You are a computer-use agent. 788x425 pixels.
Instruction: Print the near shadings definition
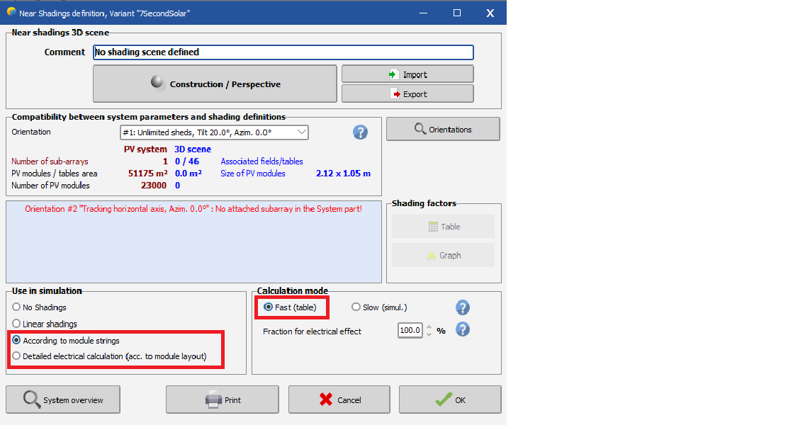[223, 399]
